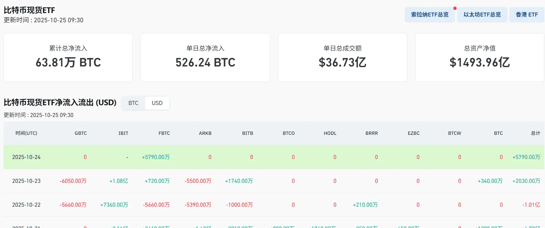545x228 pixels.
Task: Click the BTCW column header
Action: coord(454,133)
